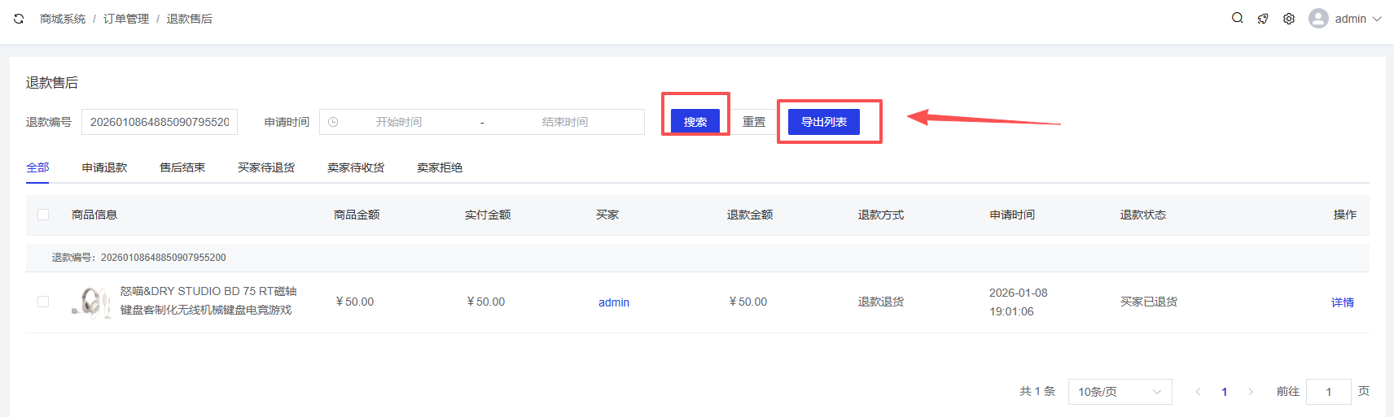The image size is (1394, 417).
Task: Open 详情 link for the refund order
Action: 1342,302
